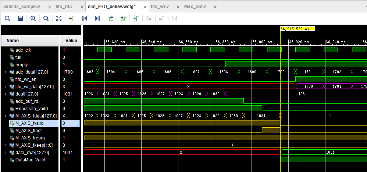The width and height of the screenshot is (367, 172).
Task: Click the 1697 segment of adc_data waveform
Action: [195, 72]
